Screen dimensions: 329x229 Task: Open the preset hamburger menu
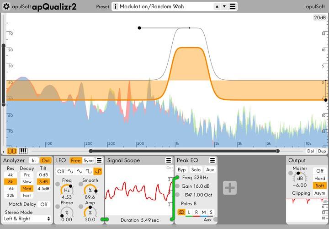pyautogui.click(x=233, y=6)
